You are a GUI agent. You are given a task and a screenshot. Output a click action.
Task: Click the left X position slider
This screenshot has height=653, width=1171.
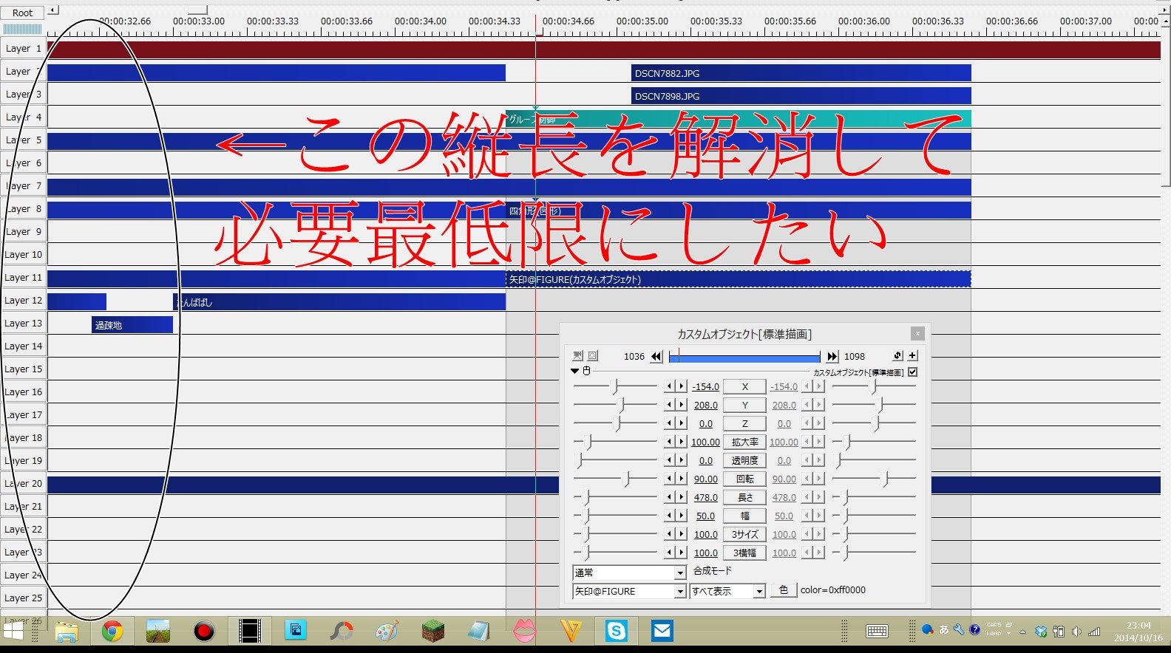tap(614, 386)
